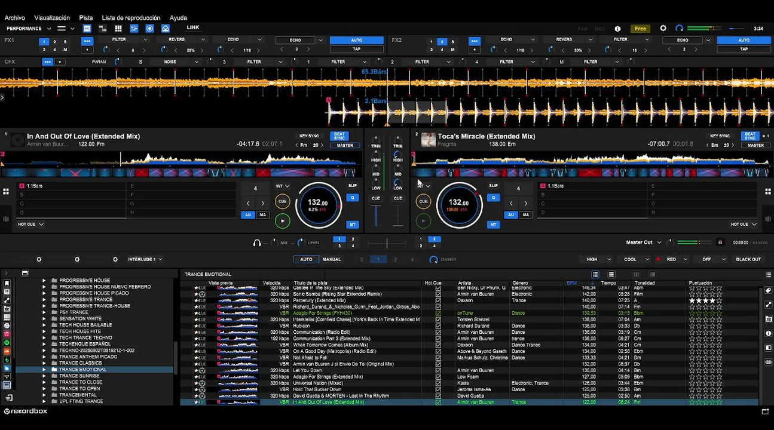The image size is (774, 430).
Task: Click the info icon beside Free badge
Action: tap(617, 29)
